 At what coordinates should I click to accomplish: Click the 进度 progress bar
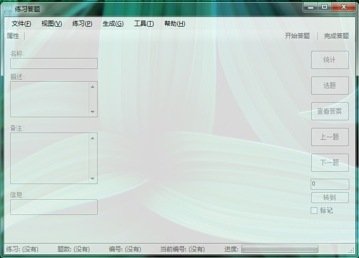click(279, 249)
